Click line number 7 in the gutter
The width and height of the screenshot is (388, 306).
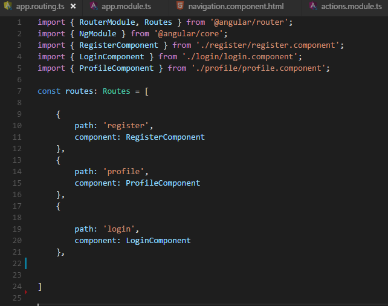click(x=19, y=91)
